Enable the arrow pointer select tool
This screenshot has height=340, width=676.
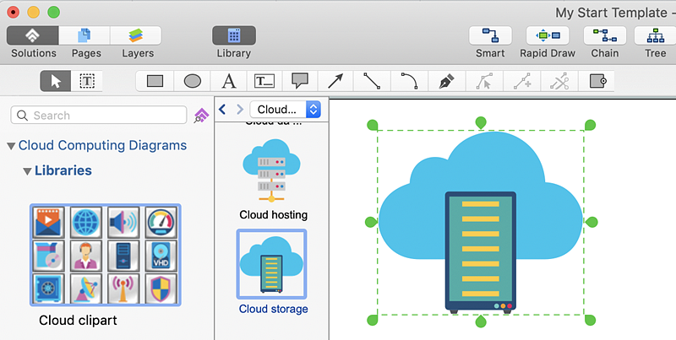[x=57, y=81]
